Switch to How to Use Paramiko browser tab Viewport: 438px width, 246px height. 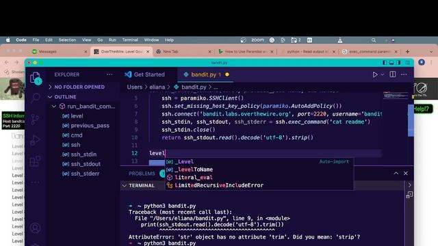tap(245, 52)
